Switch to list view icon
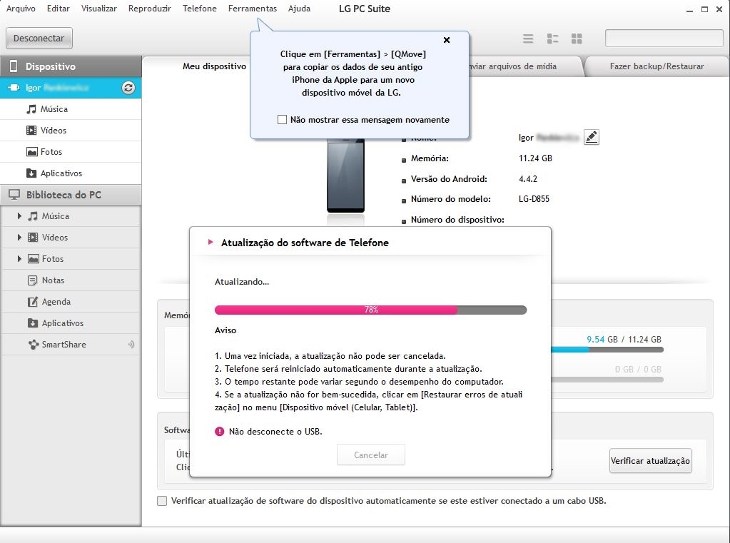730x543 pixels. pos(528,39)
